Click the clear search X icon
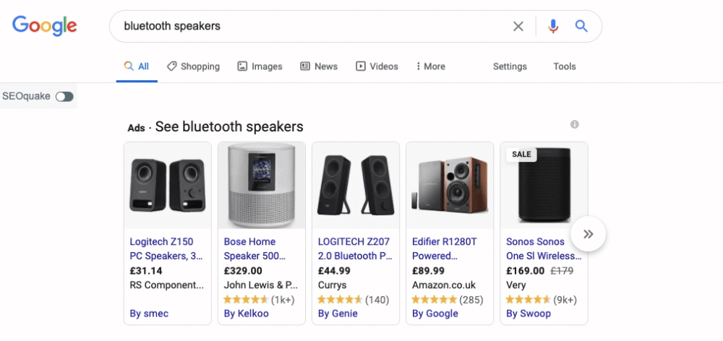723x341 pixels. pos(518,27)
